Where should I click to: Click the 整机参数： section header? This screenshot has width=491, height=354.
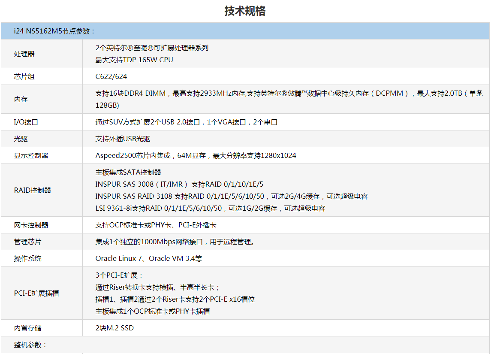click(30, 345)
